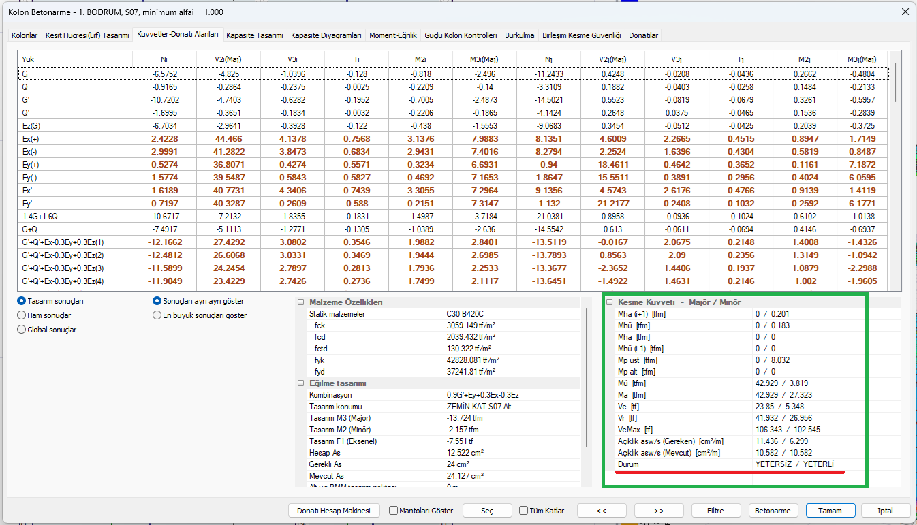Tick the Tüm Katlar checkbox
Screen dimensions: 917x525
click(523, 511)
